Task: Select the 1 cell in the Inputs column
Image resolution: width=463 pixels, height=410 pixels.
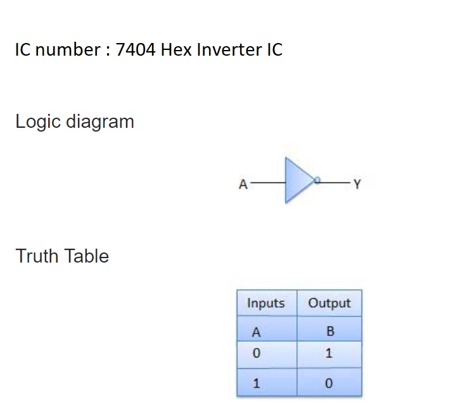Action: [257, 383]
